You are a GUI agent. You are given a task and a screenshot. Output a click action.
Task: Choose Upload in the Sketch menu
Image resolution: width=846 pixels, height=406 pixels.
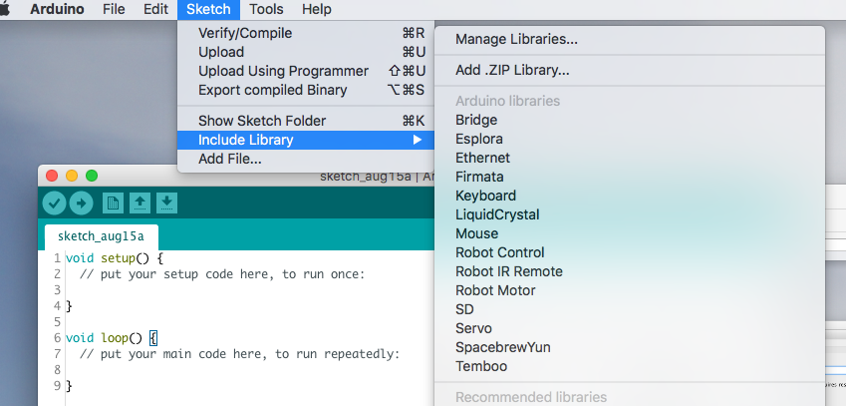click(x=306, y=52)
